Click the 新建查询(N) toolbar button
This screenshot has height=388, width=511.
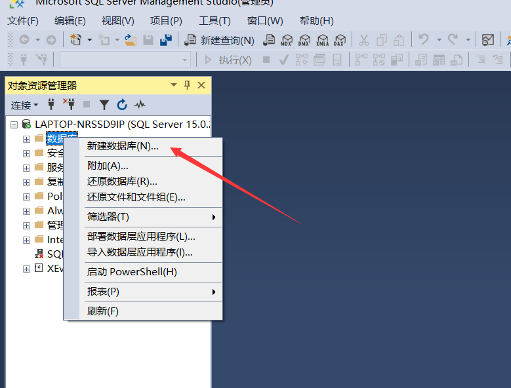[219, 40]
